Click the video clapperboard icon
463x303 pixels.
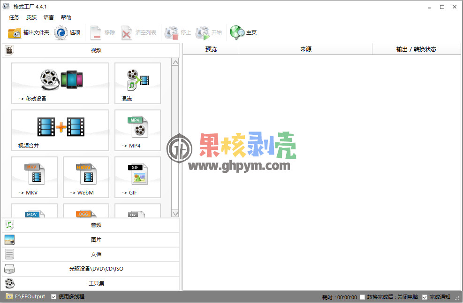coord(9,50)
